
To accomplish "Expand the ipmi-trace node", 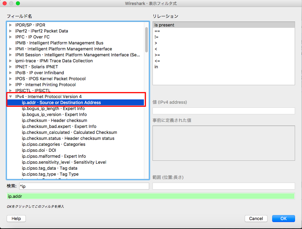I will point(11,61).
